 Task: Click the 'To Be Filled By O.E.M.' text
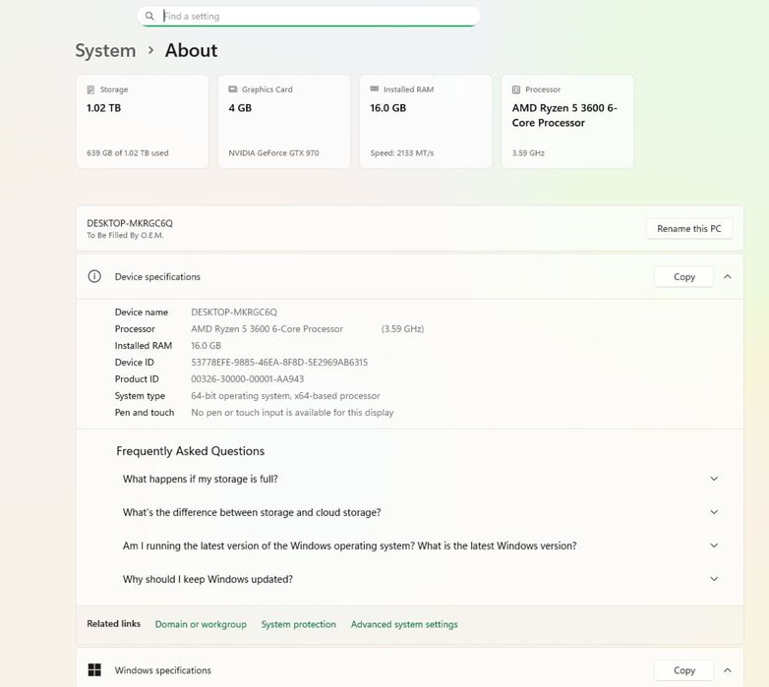pos(125,235)
